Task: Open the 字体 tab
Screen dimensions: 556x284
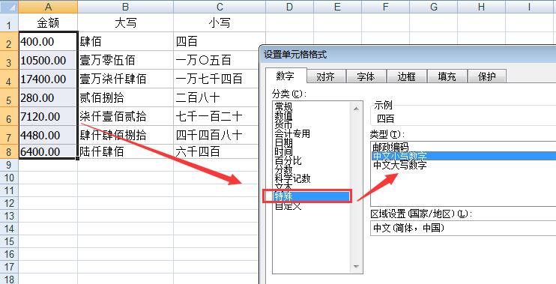Action: (366, 76)
